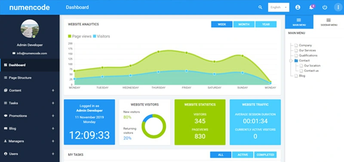Screen dimensions: 344x162
Task: Open Page Structure in the sidebar
Action: click(x=30, y=78)
